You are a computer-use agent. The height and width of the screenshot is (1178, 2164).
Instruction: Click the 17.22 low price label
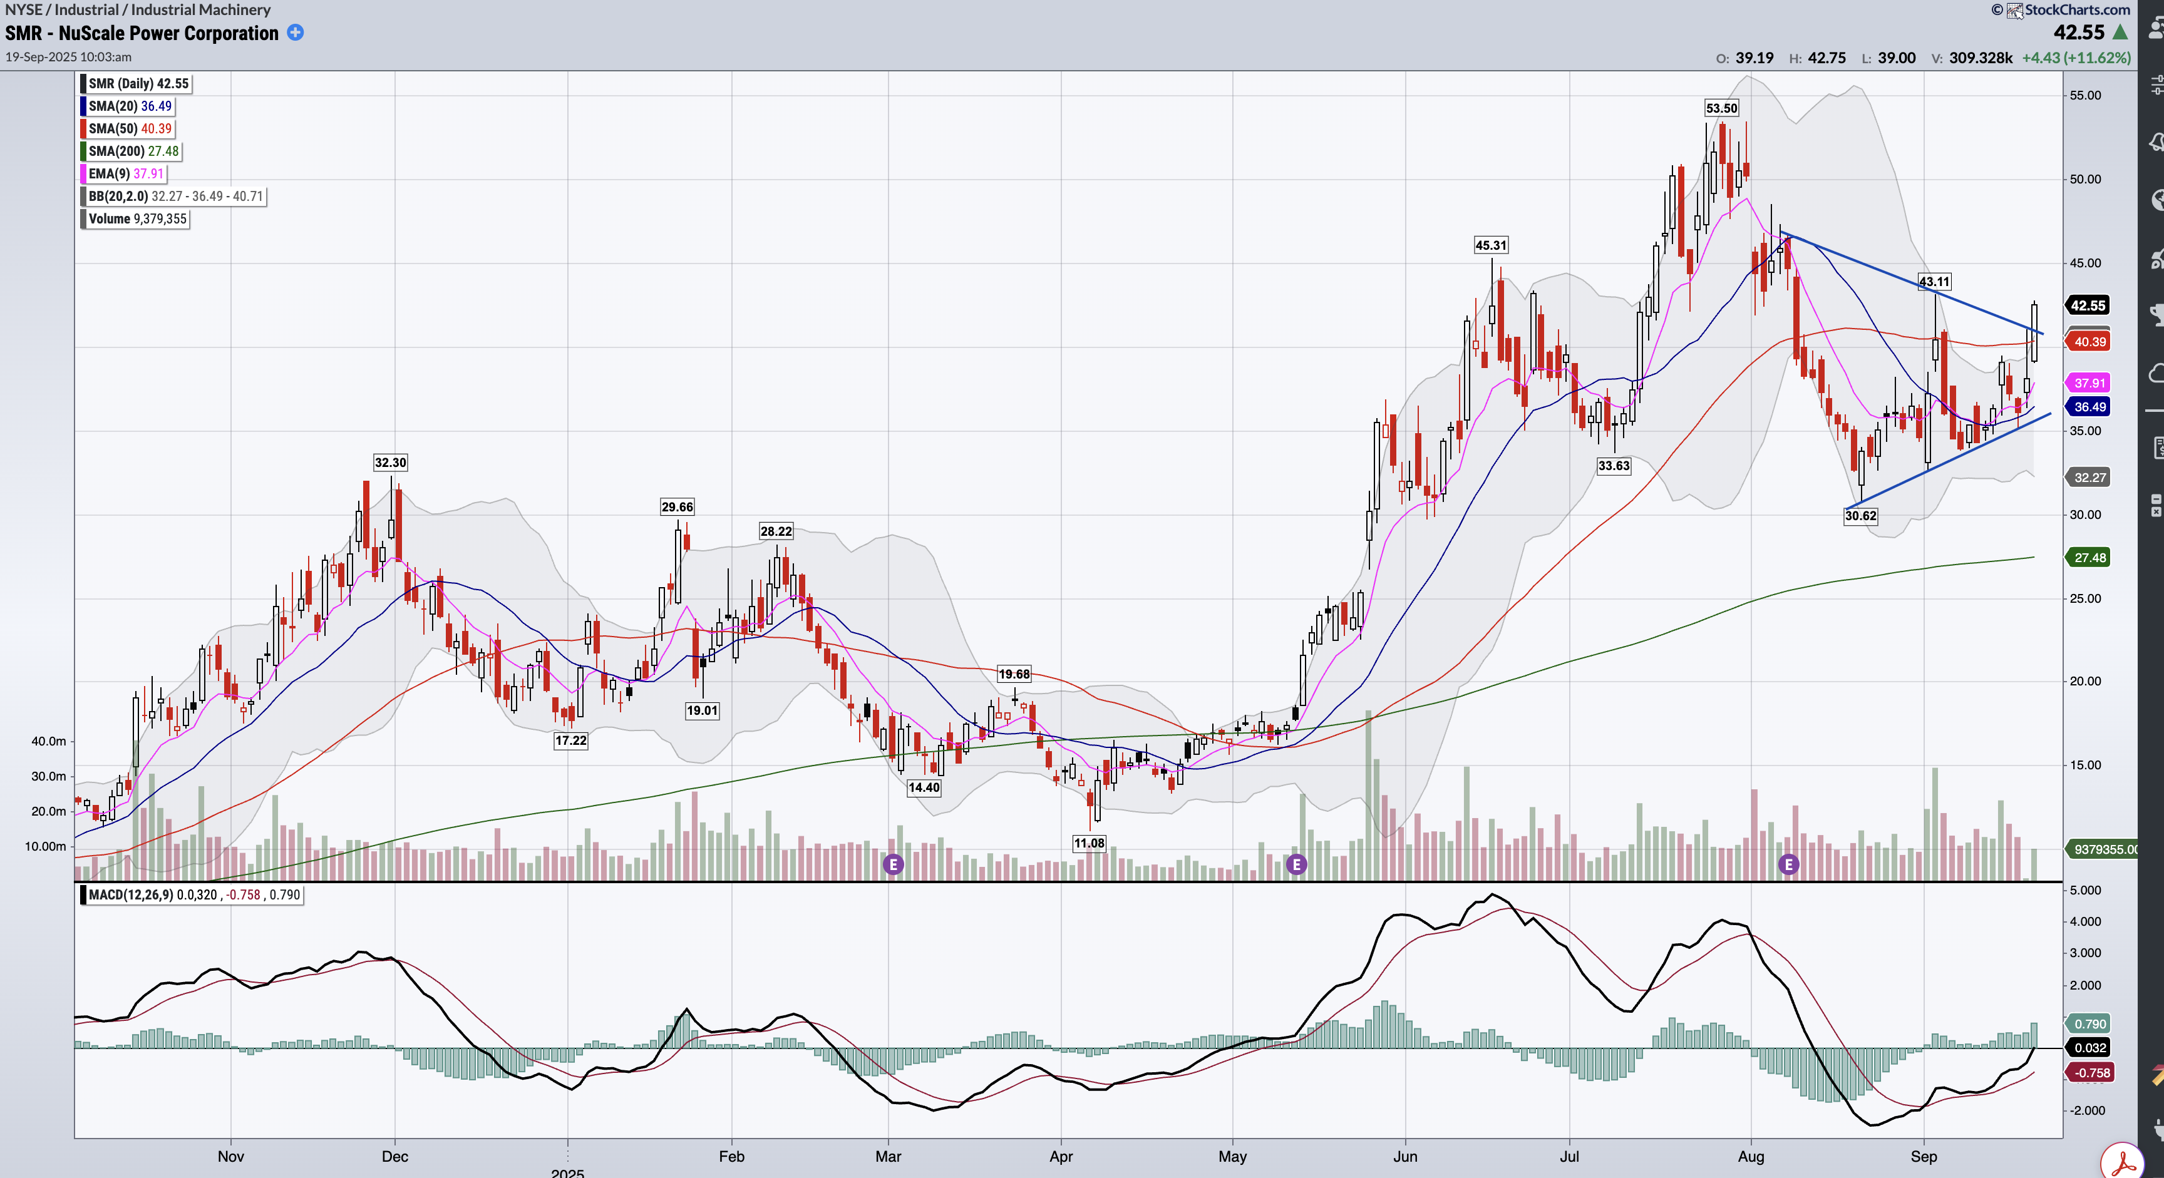tap(570, 740)
